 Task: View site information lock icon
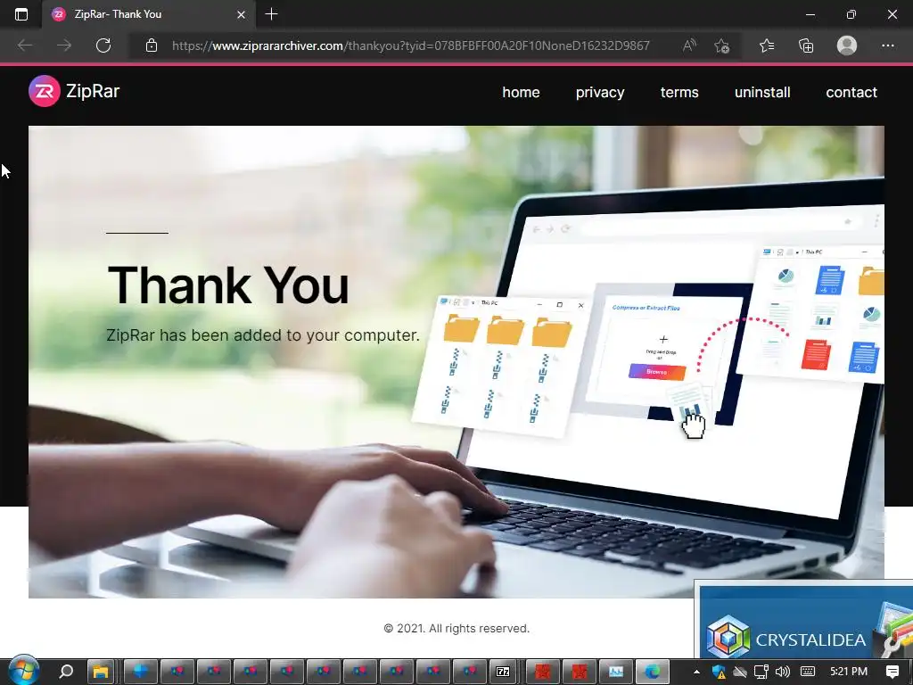tap(152, 45)
